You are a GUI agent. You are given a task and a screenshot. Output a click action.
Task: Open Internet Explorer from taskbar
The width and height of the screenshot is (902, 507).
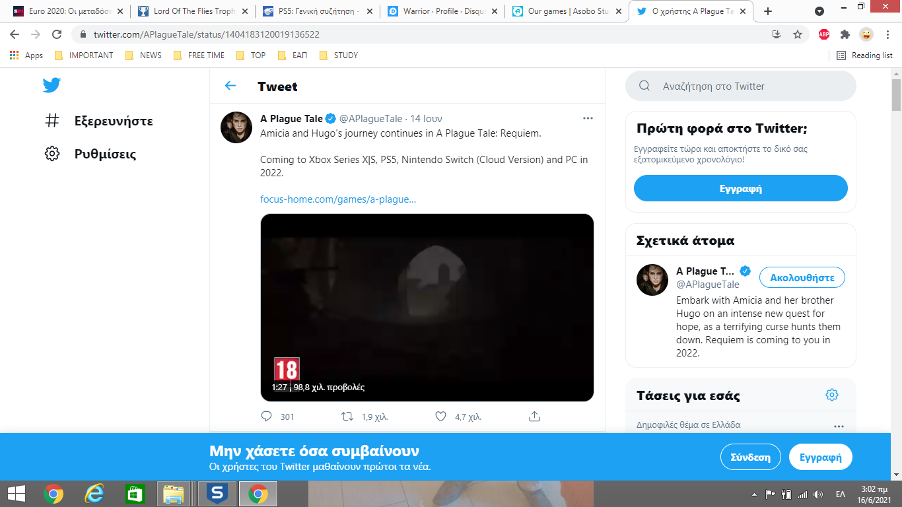tap(94, 493)
